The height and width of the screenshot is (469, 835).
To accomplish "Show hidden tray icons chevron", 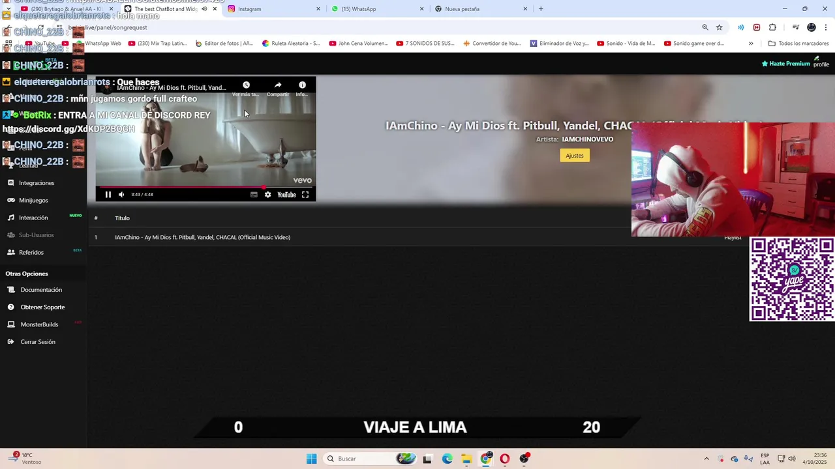I will pyautogui.click(x=706, y=459).
